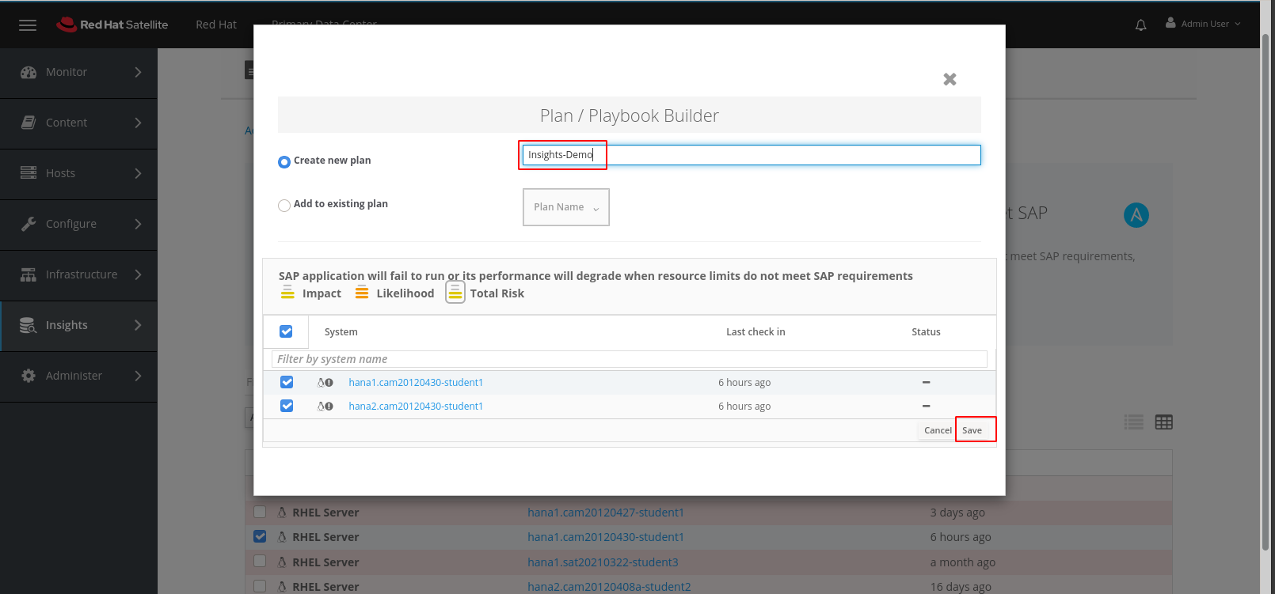Click the Configure wrench icon

29,224
